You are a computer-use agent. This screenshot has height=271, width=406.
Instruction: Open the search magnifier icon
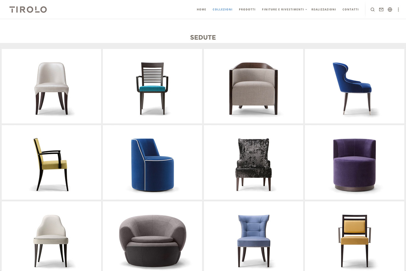tap(373, 9)
